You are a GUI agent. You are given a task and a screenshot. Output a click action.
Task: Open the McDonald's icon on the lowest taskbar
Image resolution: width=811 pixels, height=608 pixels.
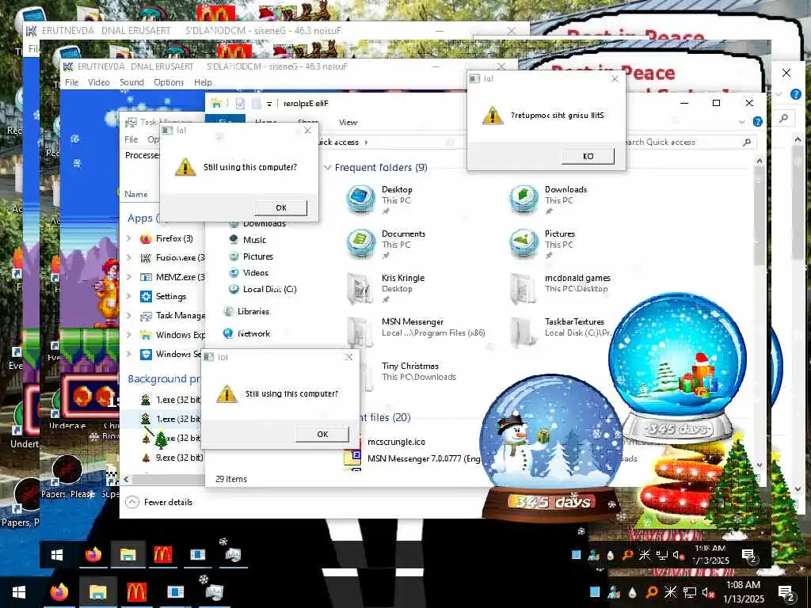(x=136, y=591)
